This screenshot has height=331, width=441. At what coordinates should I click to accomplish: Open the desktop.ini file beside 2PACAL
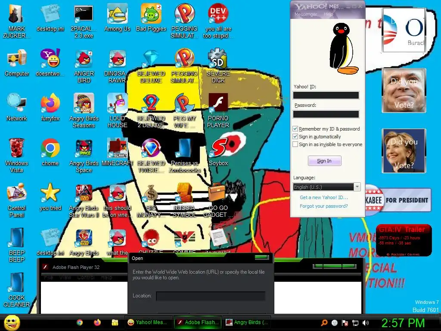[x=50, y=18]
